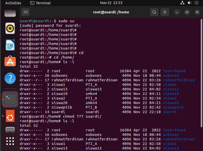203x151 pixels.
Task: Open the Files icon above Rhythmbox
Action: pyautogui.click(x=10, y=13)
